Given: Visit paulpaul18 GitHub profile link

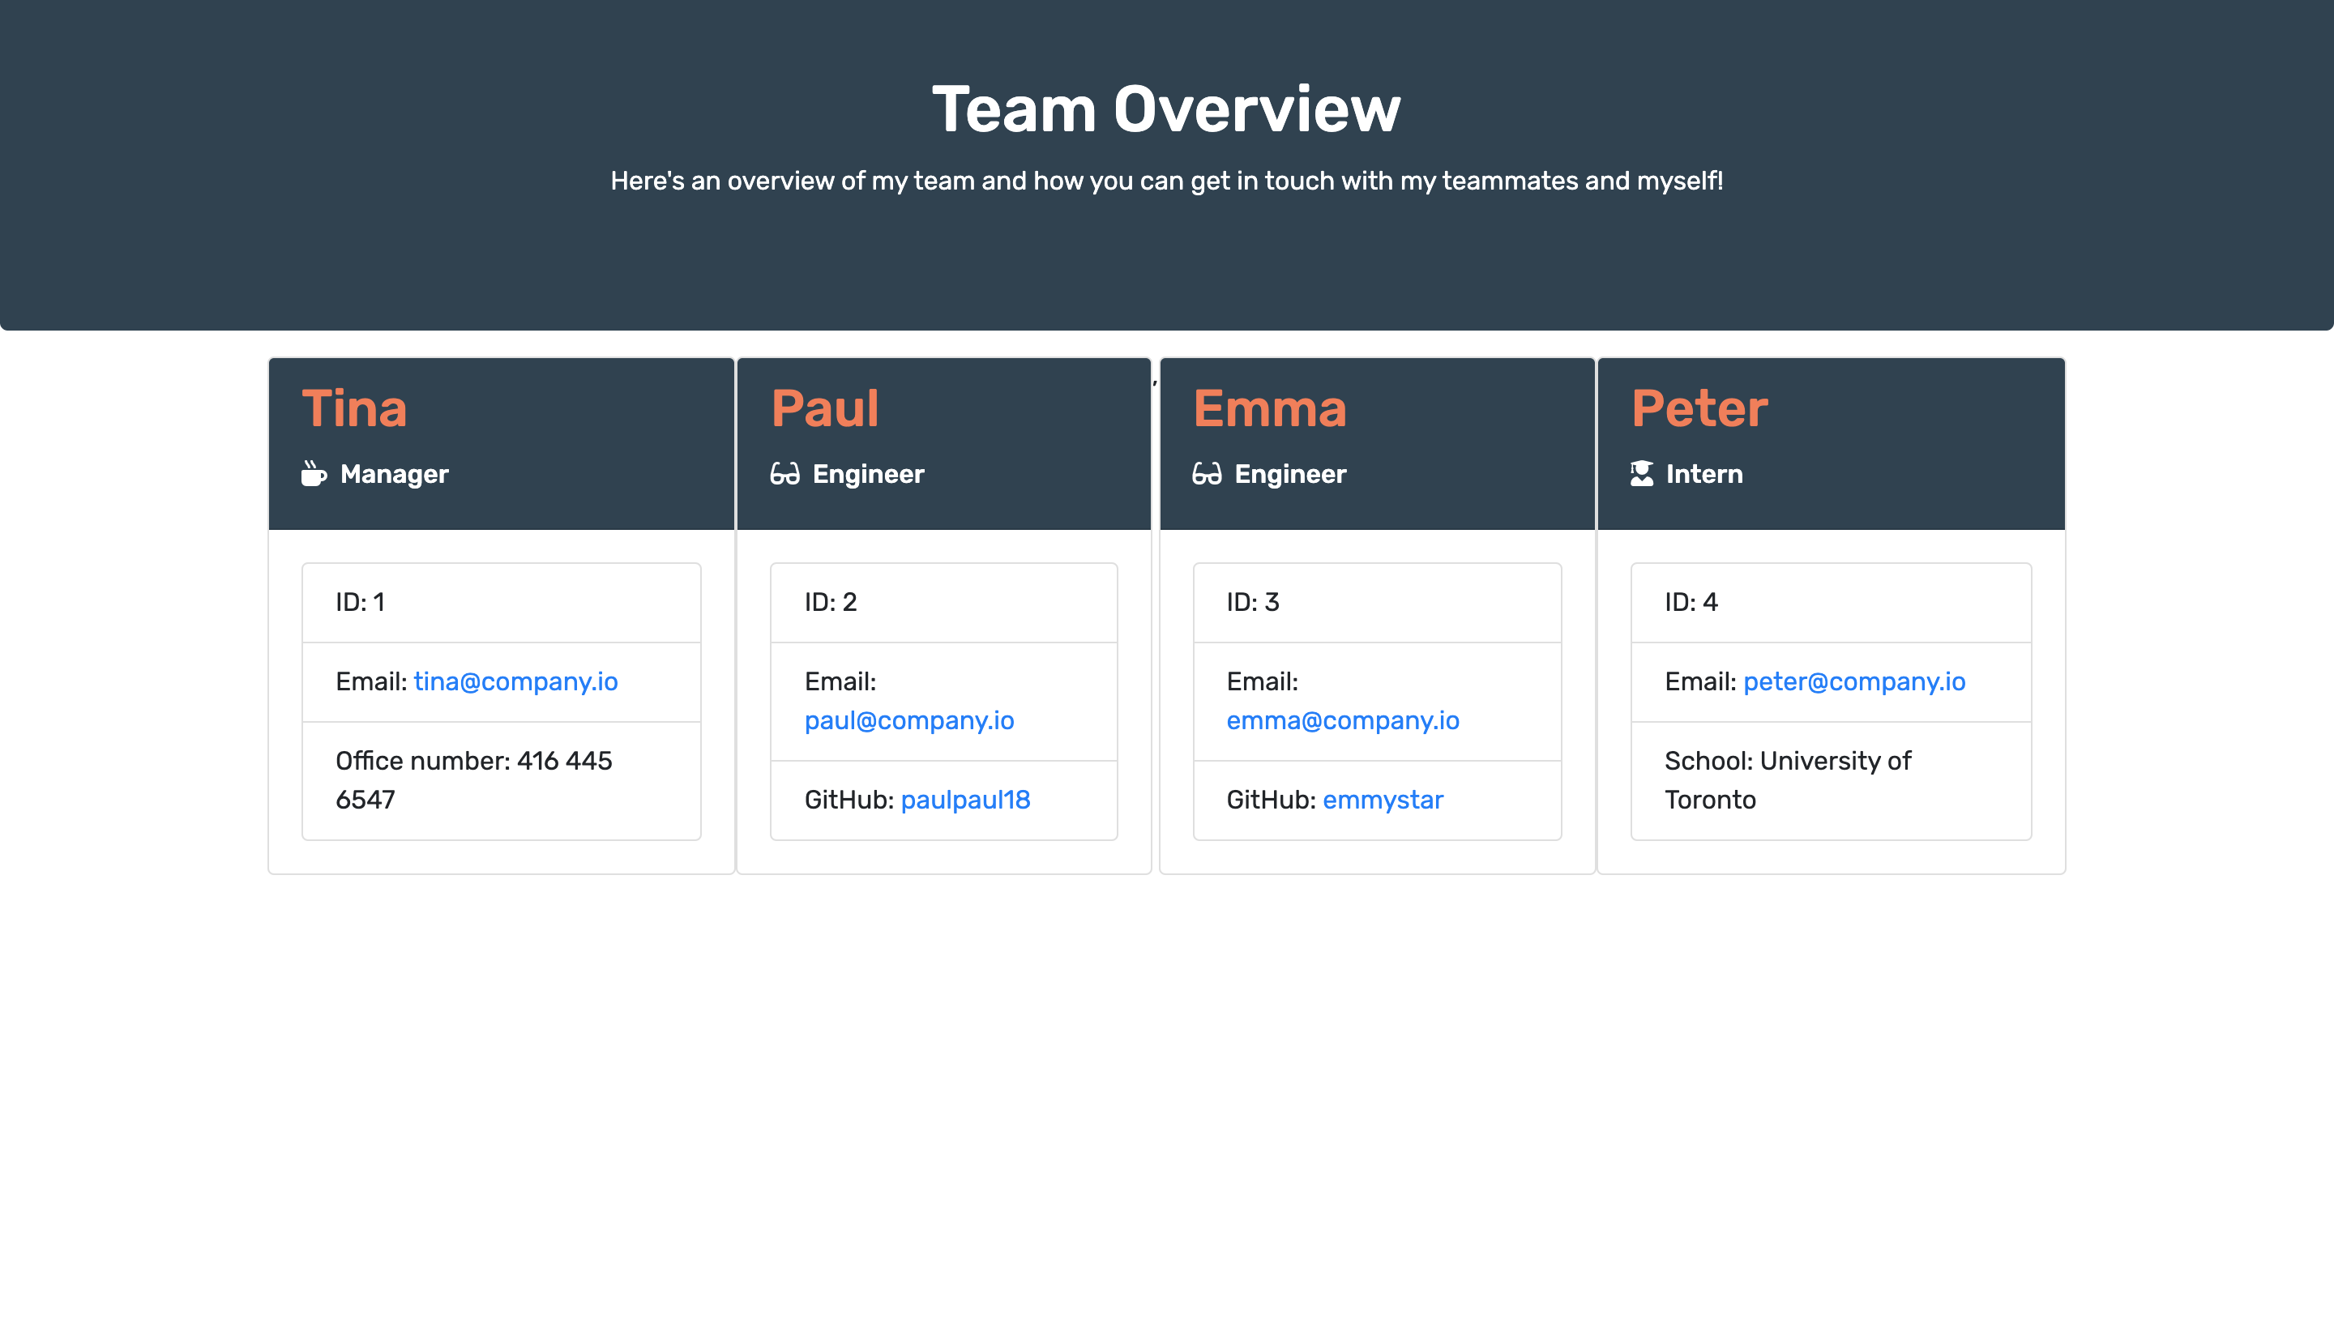Looking at the screenshot, I should pos(965,800).
